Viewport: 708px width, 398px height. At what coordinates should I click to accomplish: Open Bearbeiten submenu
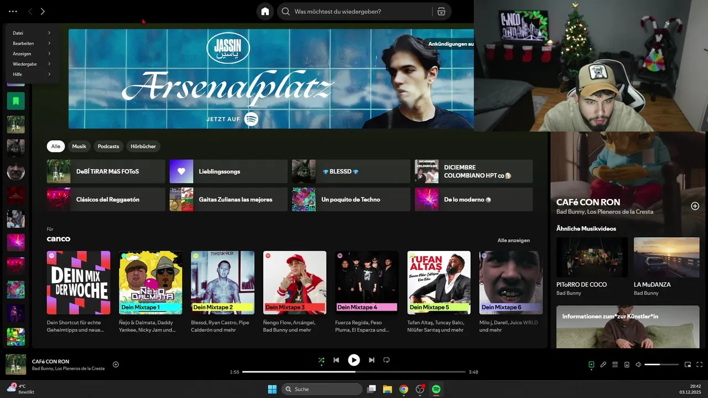32,43
